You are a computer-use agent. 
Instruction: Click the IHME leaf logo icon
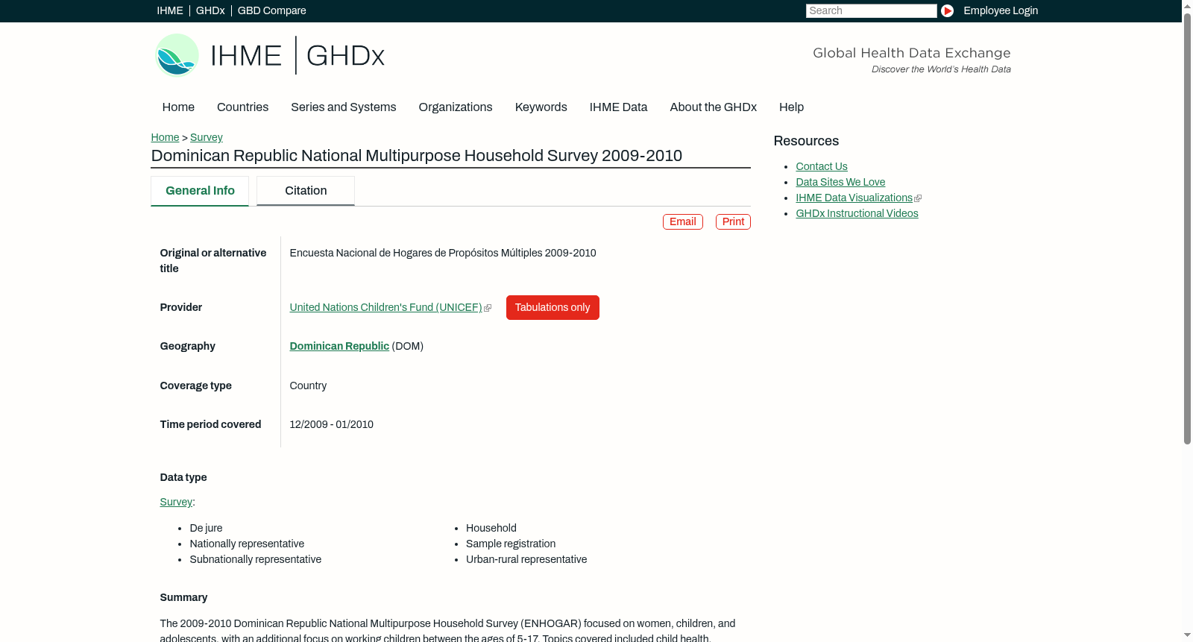tap(177, 55)
